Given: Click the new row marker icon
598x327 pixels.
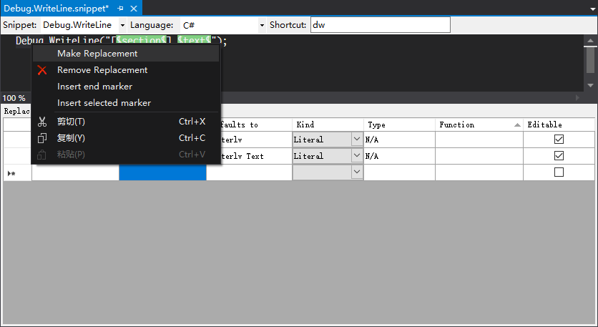Looking at the screenshot, I should 11,173.
